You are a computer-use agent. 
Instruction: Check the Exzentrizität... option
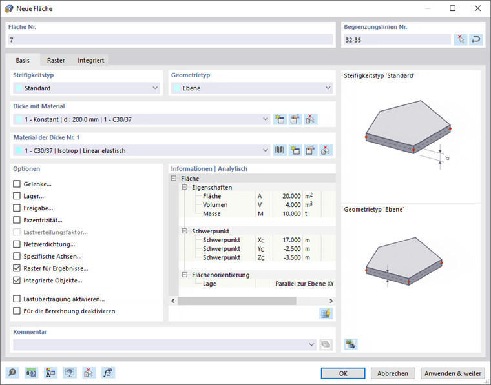point(17,220)
